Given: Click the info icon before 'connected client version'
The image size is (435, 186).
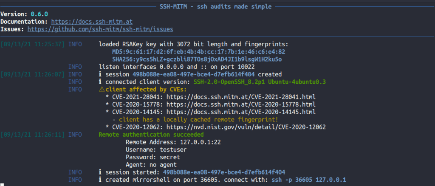Looking at the screenshot, I should [100, 82].
